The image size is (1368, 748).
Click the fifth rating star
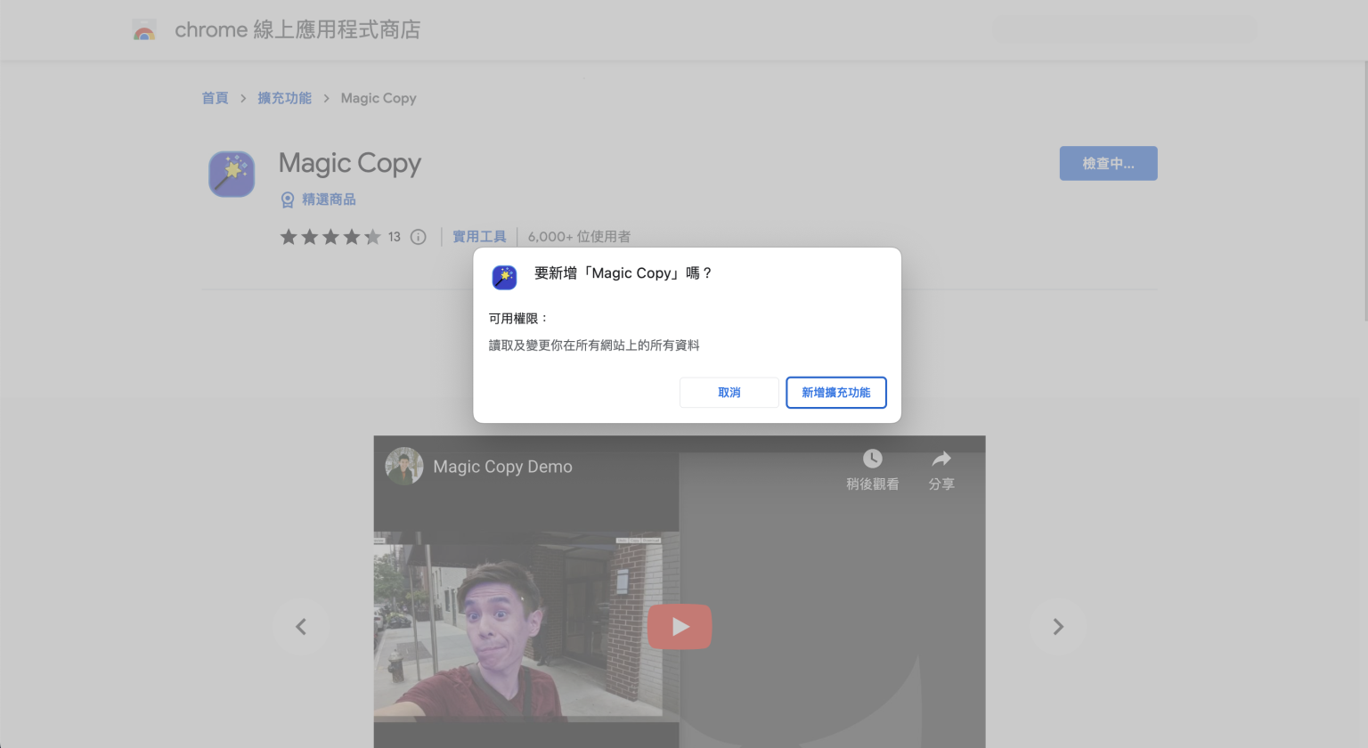374,237
